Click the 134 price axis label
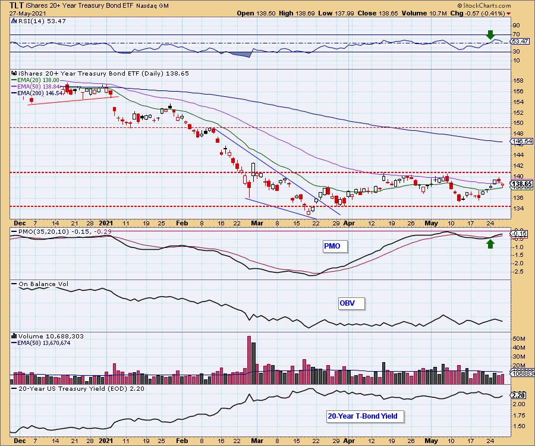Screen dimensions: 535x446 pos(518,208)
